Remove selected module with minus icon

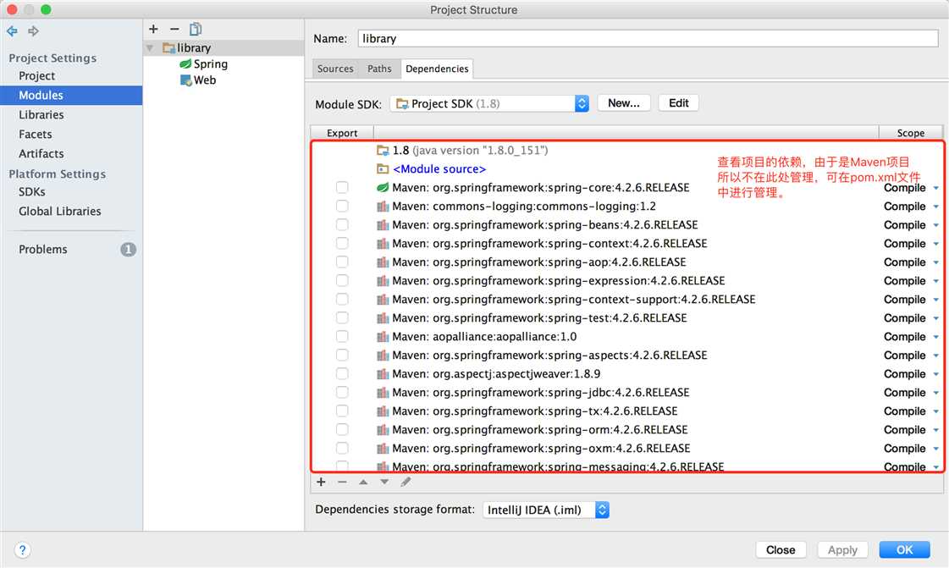click(174, 29)
